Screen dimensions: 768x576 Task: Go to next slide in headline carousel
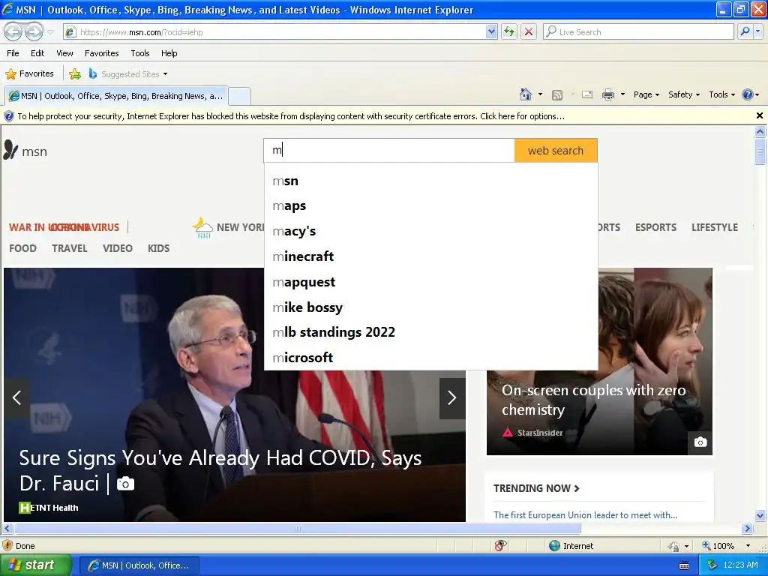452,397
